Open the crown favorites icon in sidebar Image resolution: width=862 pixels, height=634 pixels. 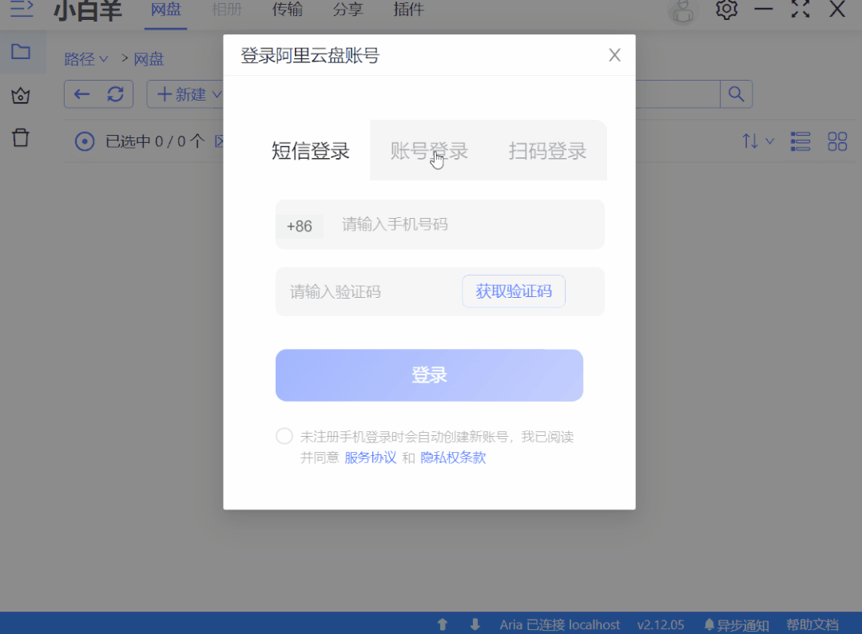pos(20,96)
